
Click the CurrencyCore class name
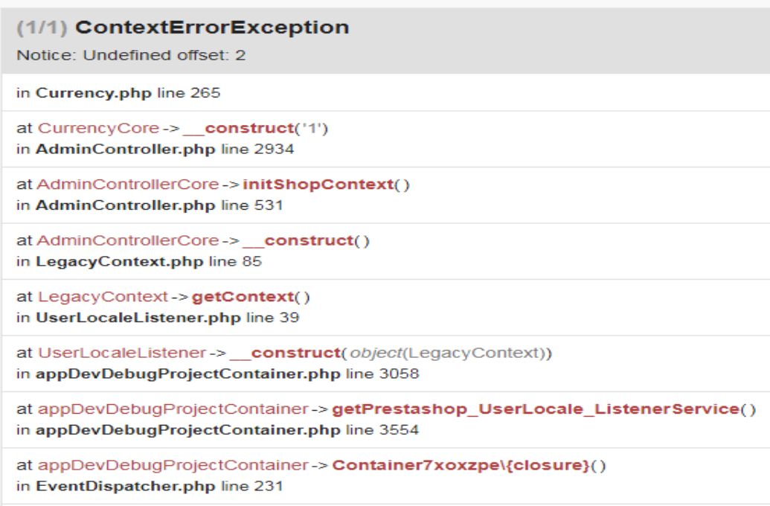click(x=98, y=129)
